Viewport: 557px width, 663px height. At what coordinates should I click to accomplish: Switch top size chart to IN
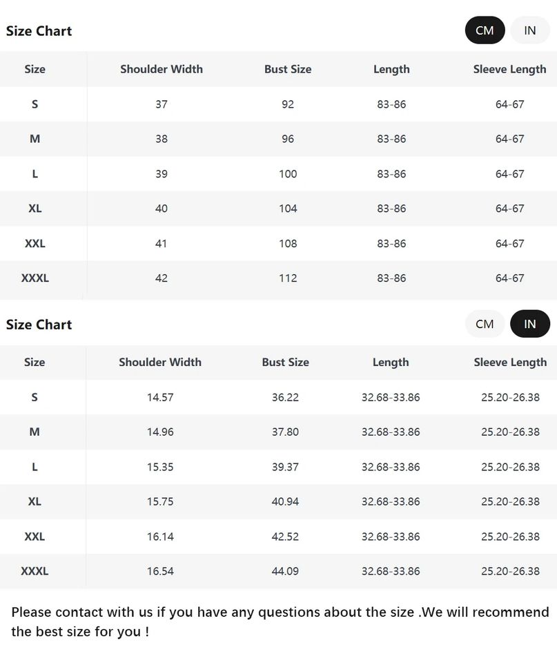(529, 30)
